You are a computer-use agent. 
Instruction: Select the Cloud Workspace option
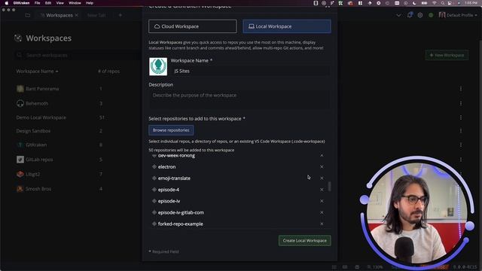tap(193, 26)
